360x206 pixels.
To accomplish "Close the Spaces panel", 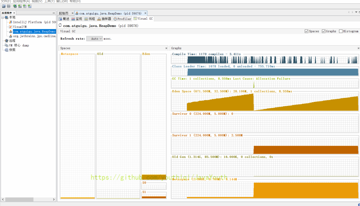I will pos(166,48).
